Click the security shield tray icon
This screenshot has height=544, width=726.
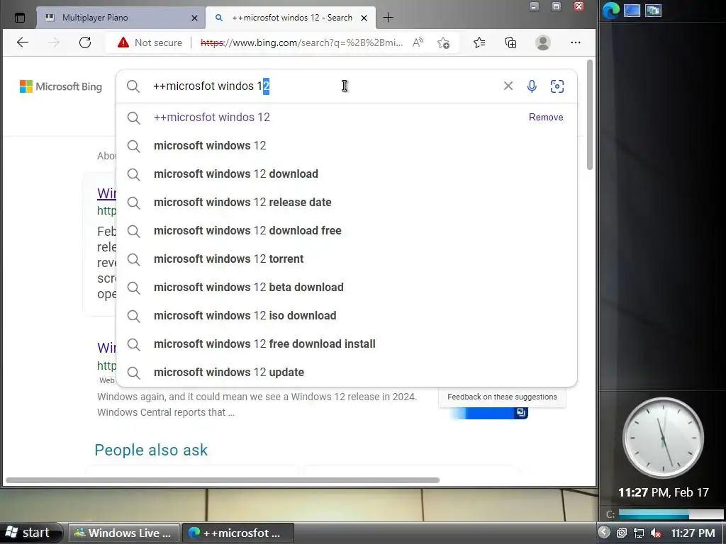pyautogui.click(x=622, y=533)
